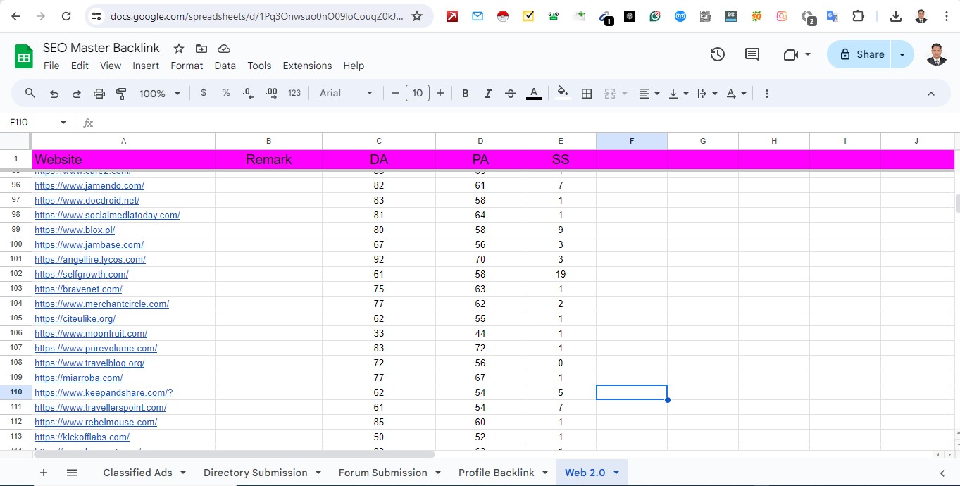The height and width of the screenshot is (486, 960).
Task: Click the Share button
Action: point(861,54)
